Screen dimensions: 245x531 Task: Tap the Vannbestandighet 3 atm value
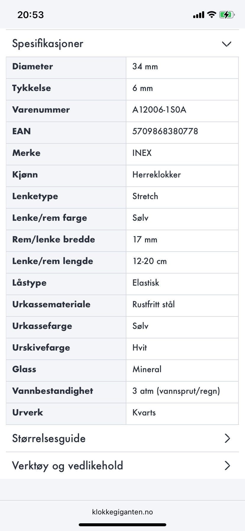coord(176,391)
